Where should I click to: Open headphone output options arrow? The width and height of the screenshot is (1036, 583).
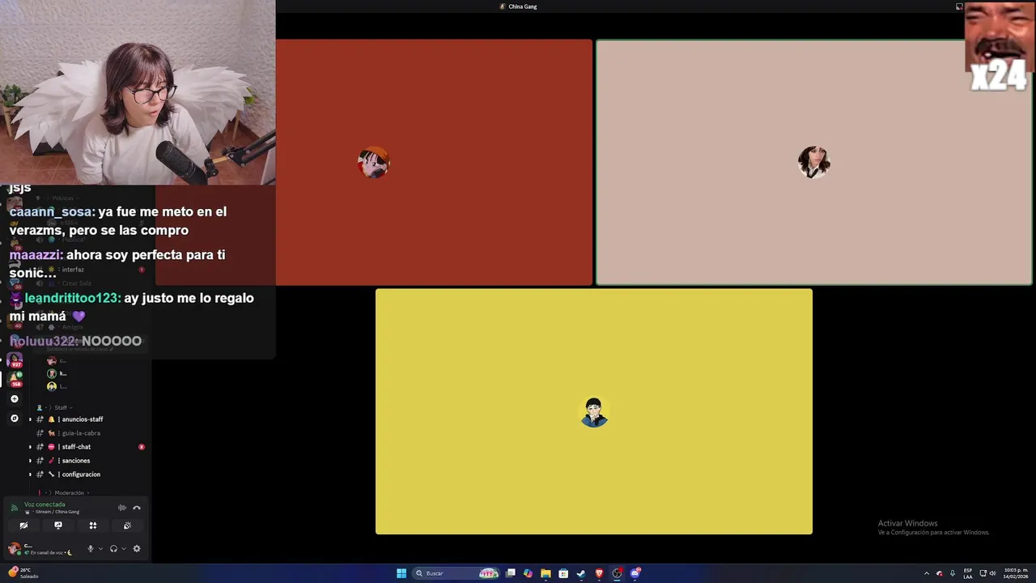[x=123, y=548]
